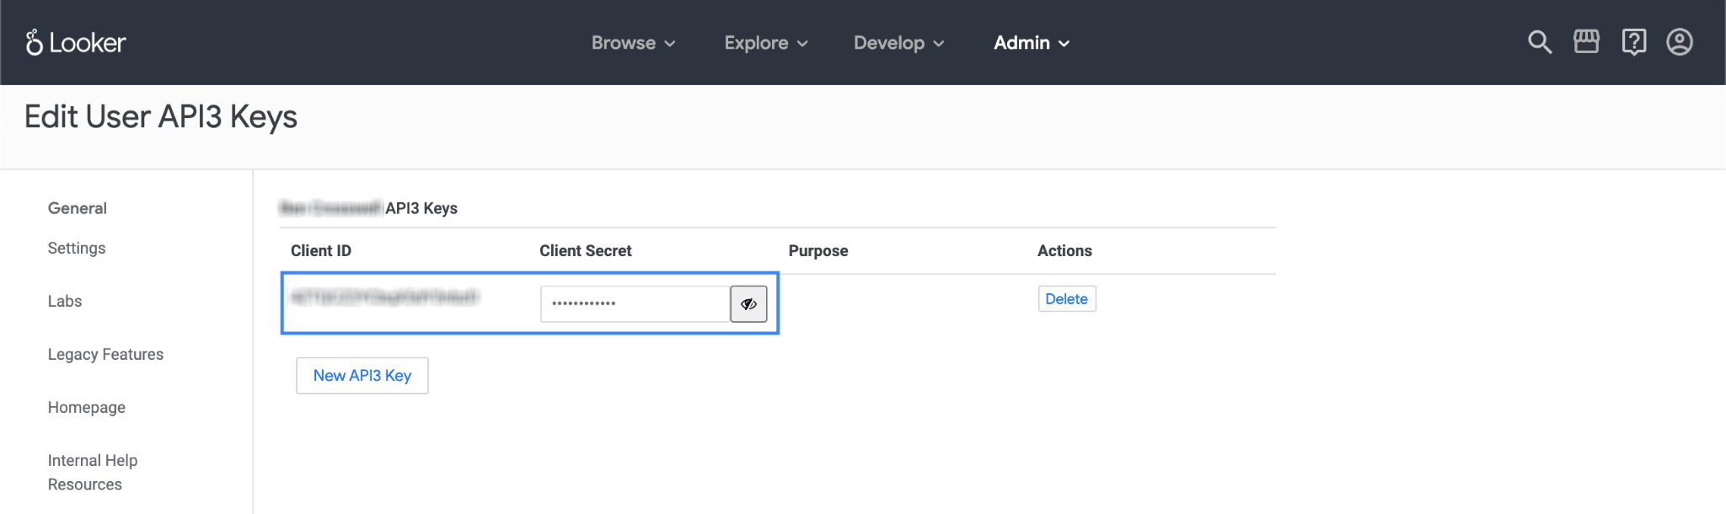Select Settings in the General sidebar
1726x514 pixels.
(x=77, y=249)
